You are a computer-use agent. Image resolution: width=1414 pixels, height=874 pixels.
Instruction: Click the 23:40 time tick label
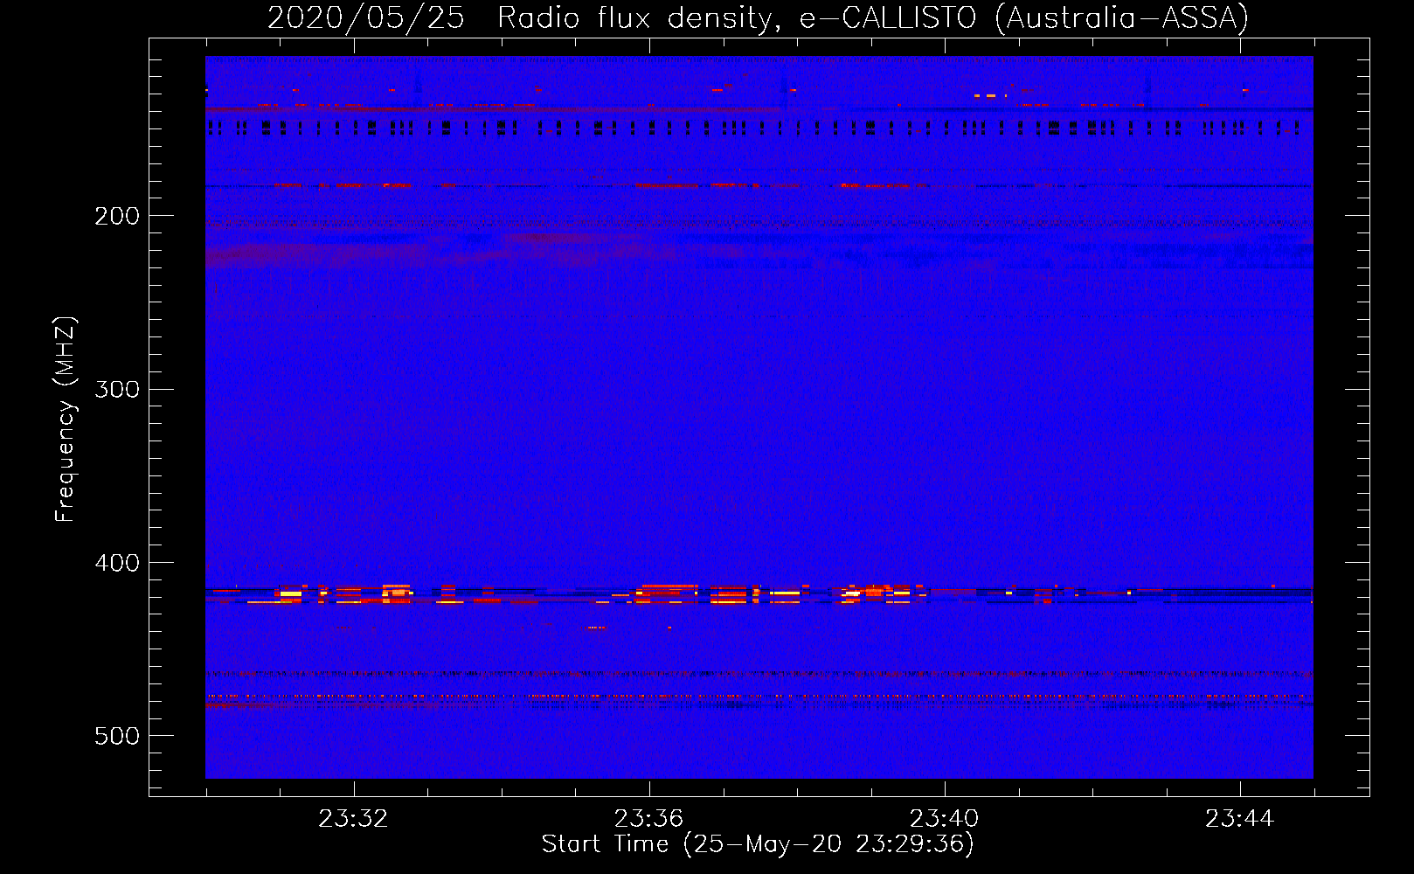tap(944, 819)
